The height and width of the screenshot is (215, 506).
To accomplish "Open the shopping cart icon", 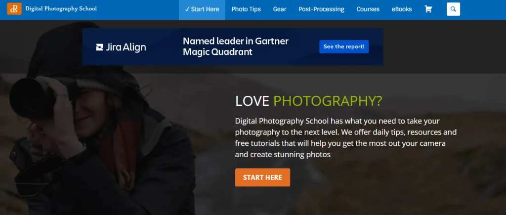I will point(428,9).
